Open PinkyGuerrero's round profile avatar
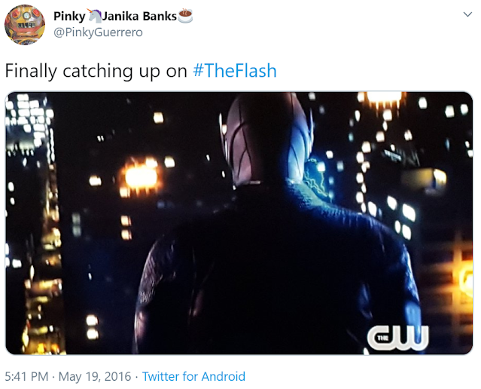Screen dimensions: 481x389 point(25,25)
